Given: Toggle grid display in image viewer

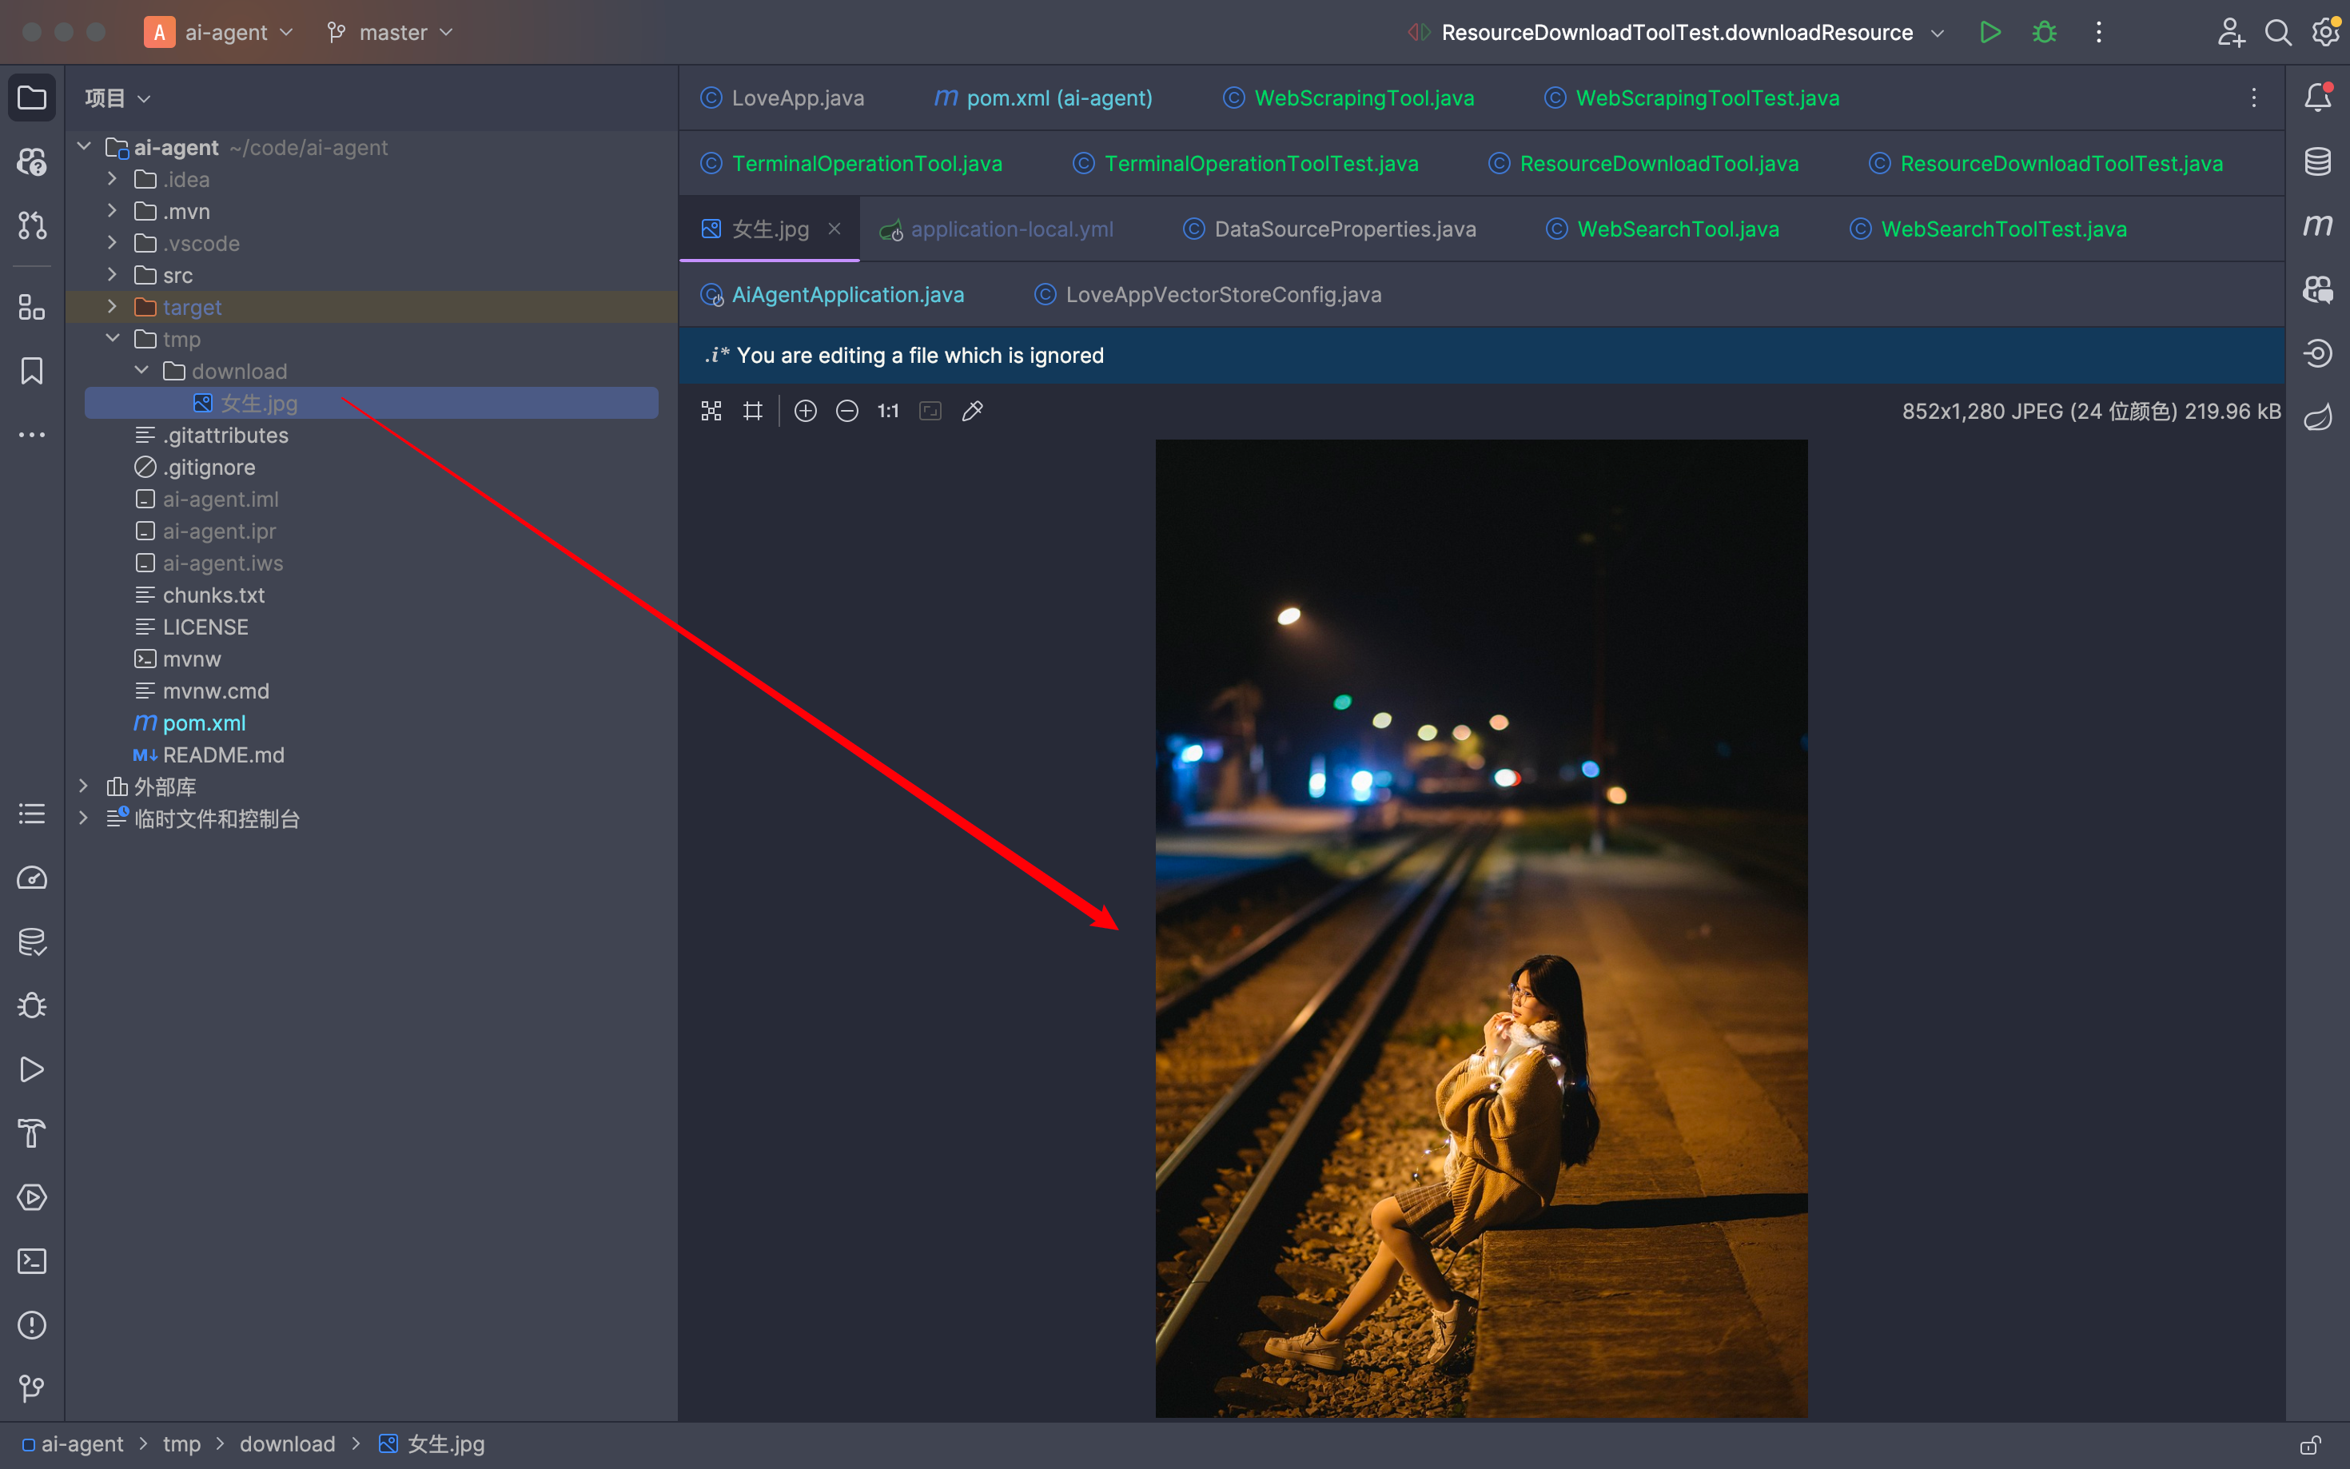Looking at the screenshot, I should [753, 411].
